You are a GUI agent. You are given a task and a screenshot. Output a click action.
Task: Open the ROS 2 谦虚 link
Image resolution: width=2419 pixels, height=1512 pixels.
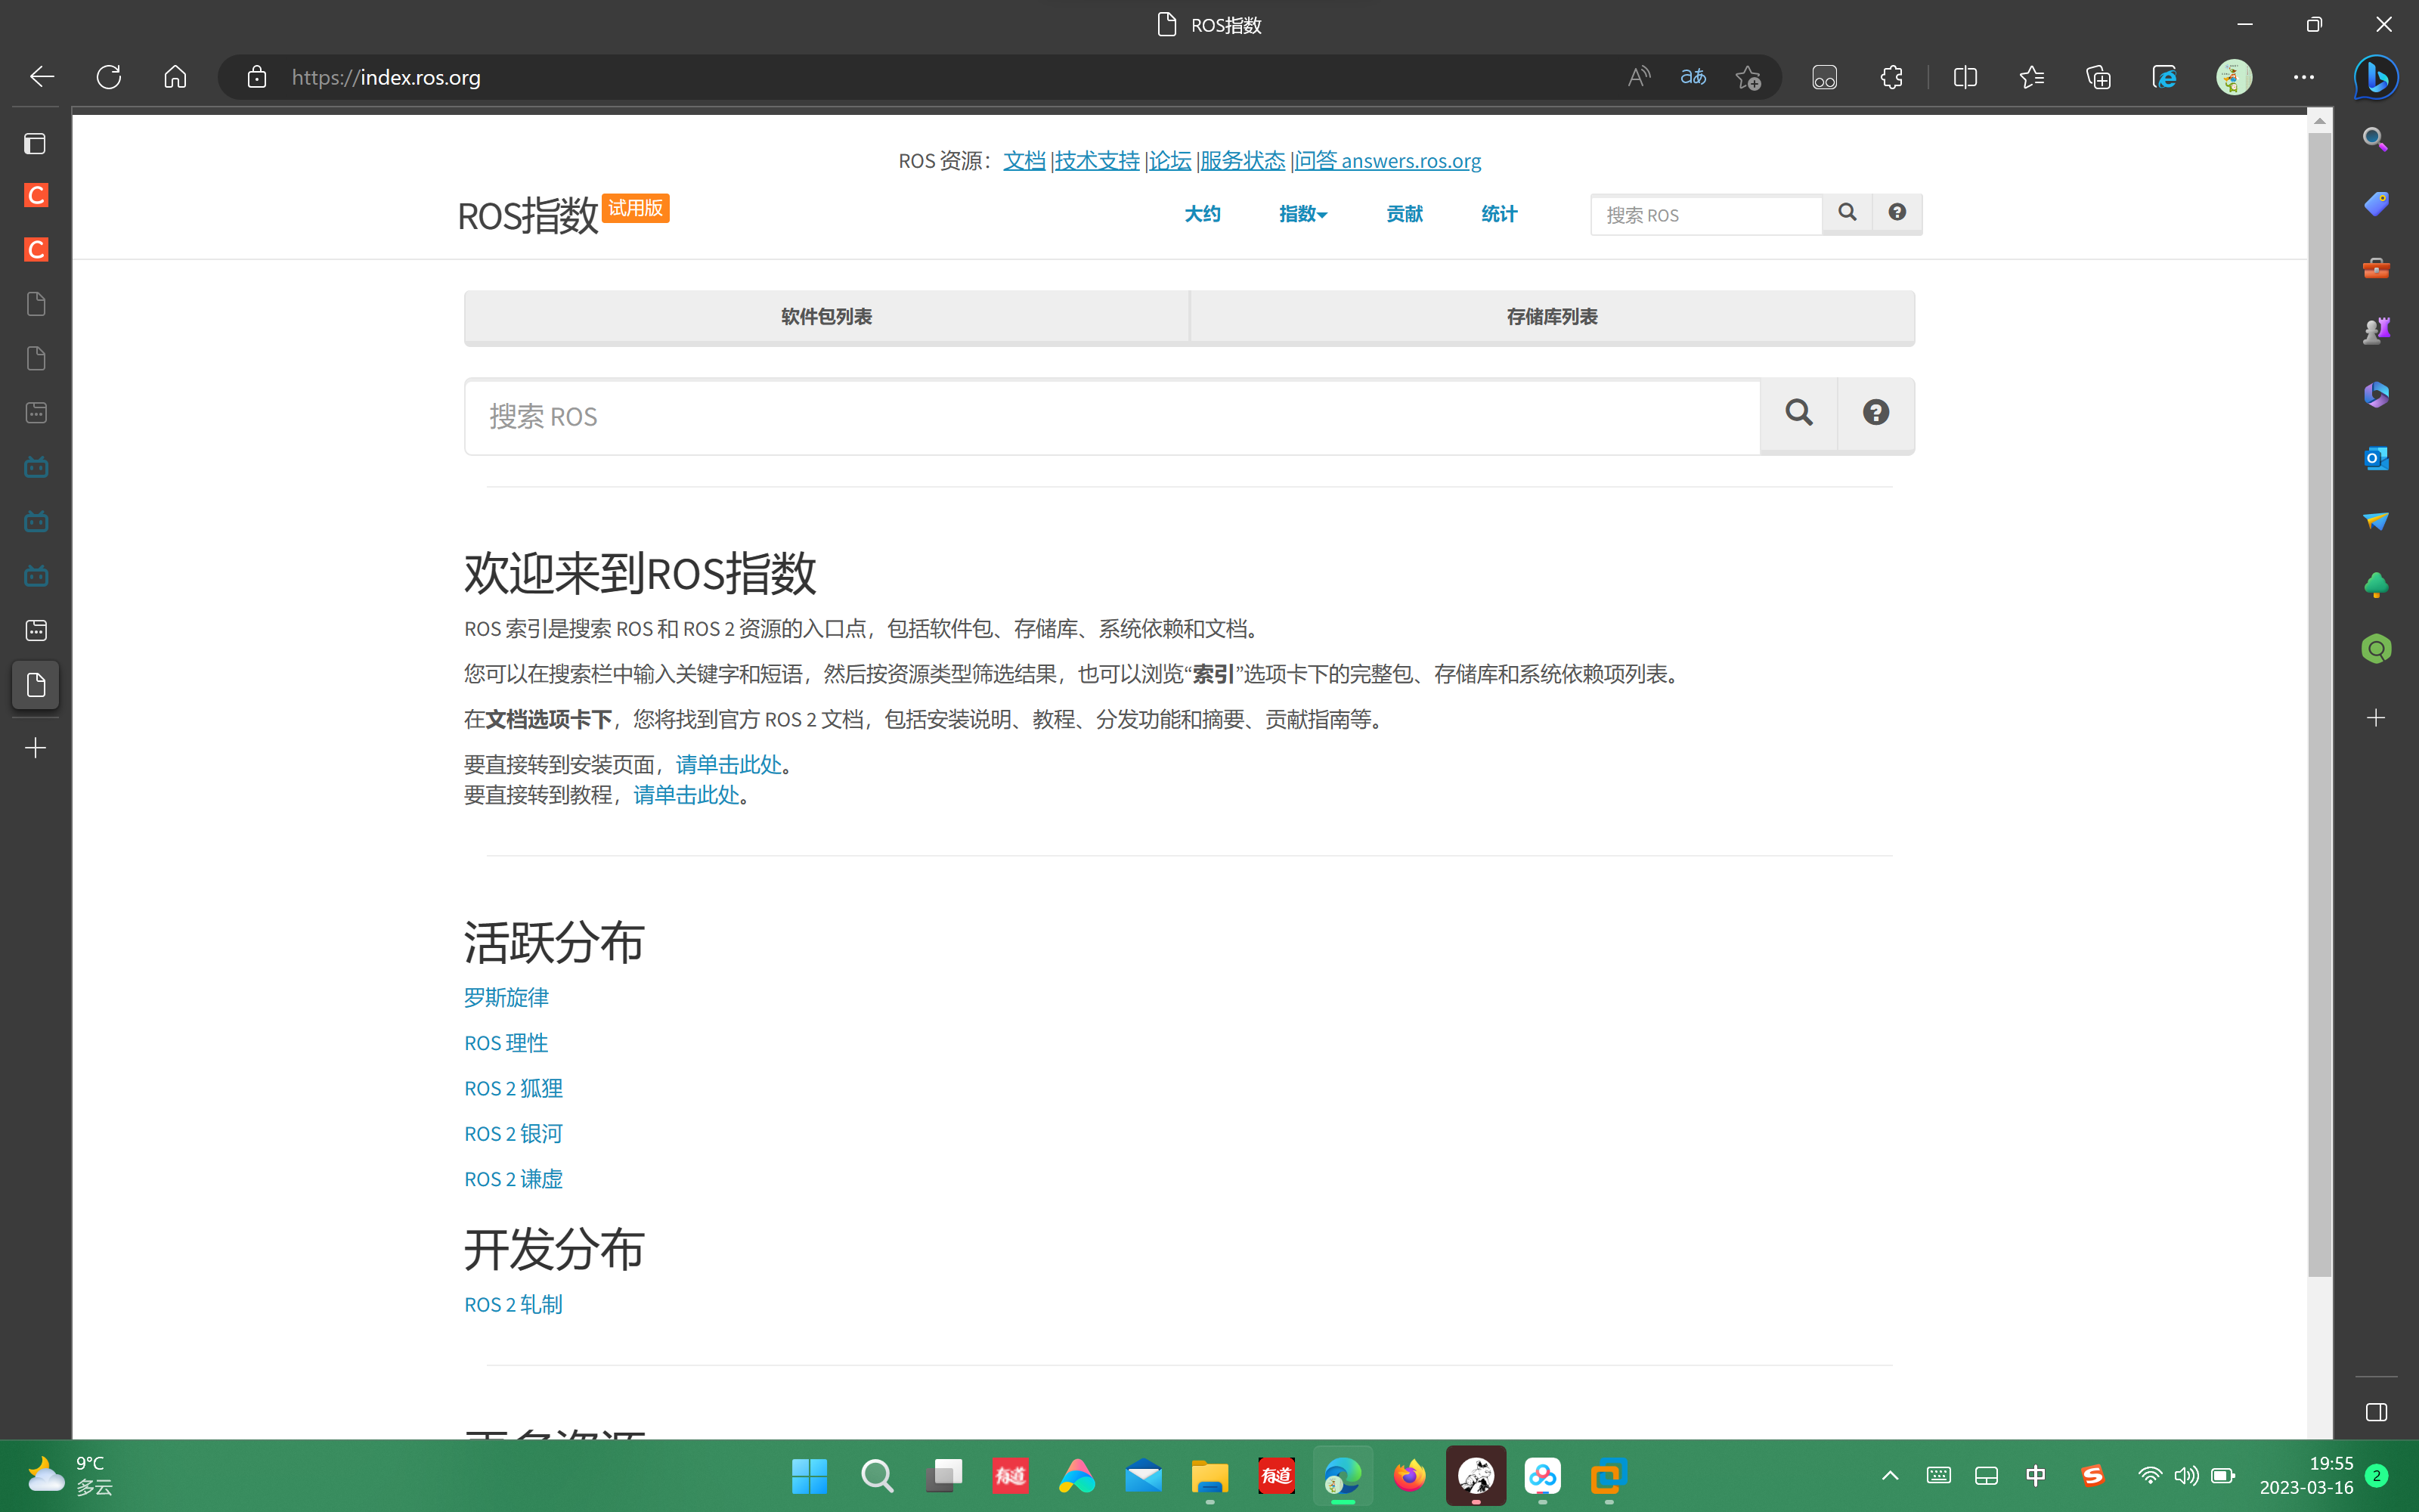point(514,1179)
